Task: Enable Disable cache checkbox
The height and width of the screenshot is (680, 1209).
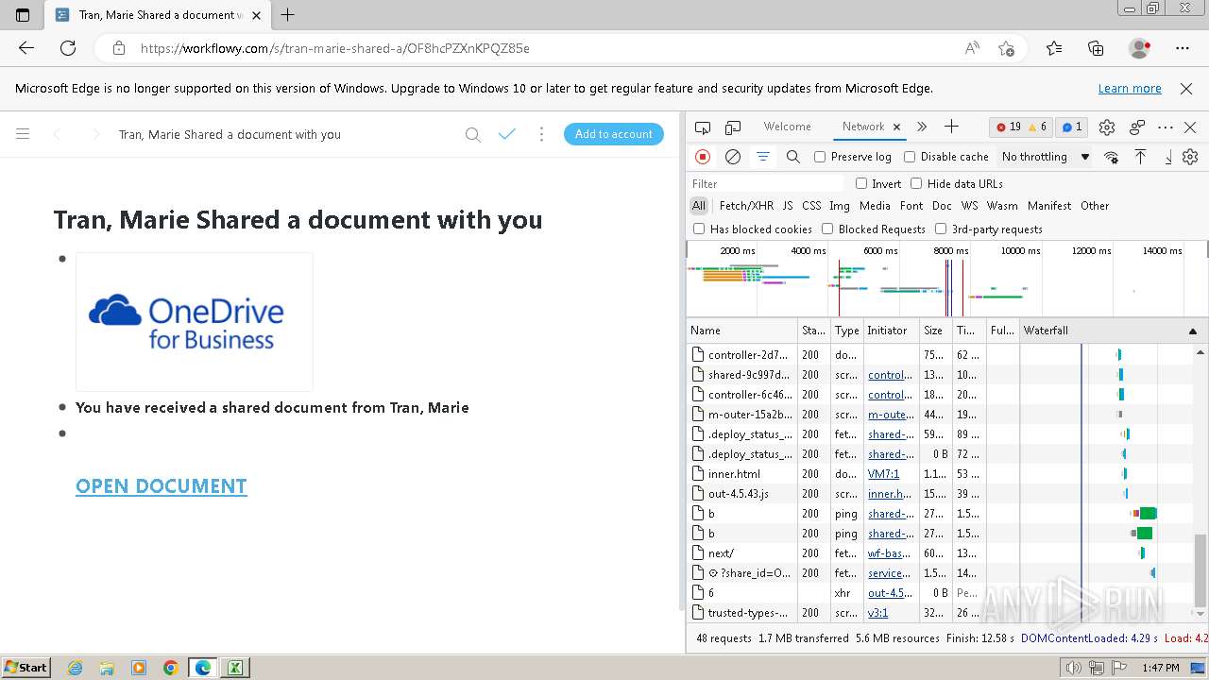Action: 910,157
